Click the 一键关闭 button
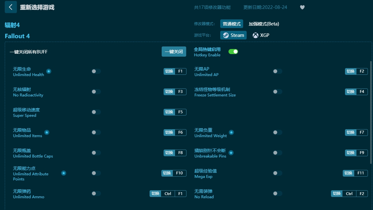 (174, 52)
